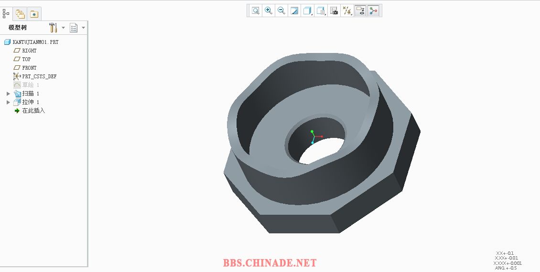The width and height of the screenshot is (540, 272).
Task: Switch to the Favorites tab
Action: click(34, 14)
